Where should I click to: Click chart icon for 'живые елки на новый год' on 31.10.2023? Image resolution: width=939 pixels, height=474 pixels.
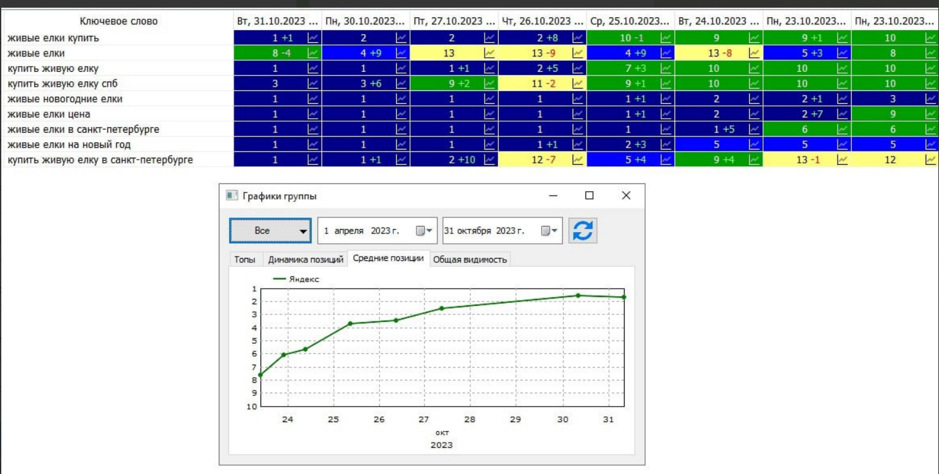tap(313, 145)
